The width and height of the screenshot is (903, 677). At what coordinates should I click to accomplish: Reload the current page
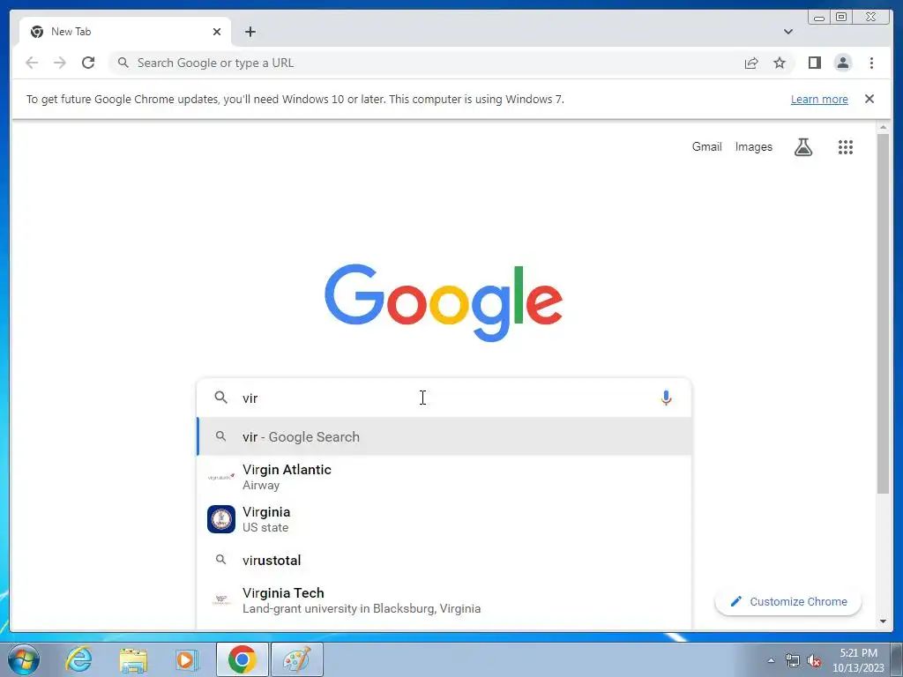pos(88,63)
